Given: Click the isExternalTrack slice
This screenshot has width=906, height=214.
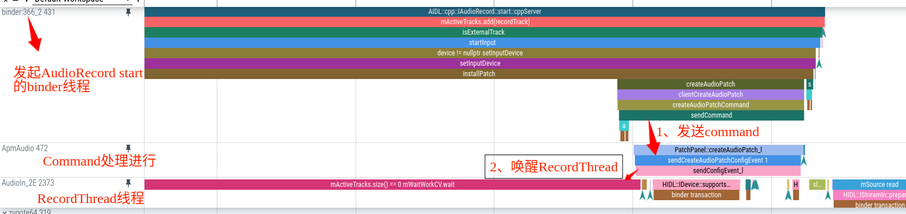Looking at the screenshot, I should point(483,32).
